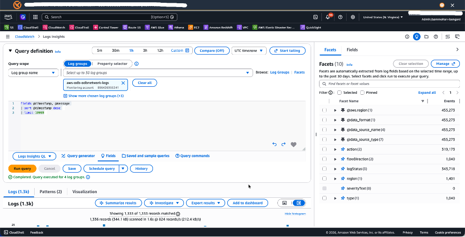Open CloudShell icon in top navigation bar

click(316, 17)
